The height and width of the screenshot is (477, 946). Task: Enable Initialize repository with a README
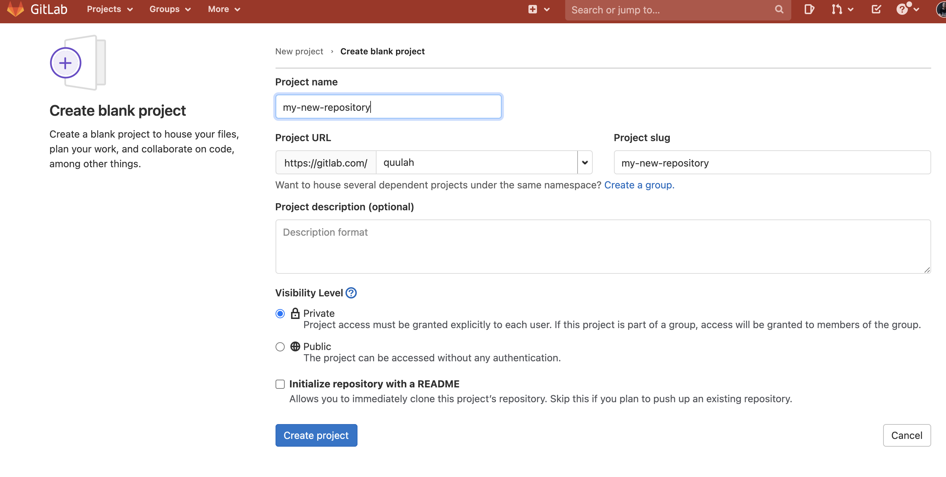pyautogui.click(x=280, y=384)
